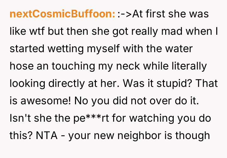Viewport: 227px width, 158px height.
Task: Open the nextCosmicBuffoon user profile
Action: point(62,15)
